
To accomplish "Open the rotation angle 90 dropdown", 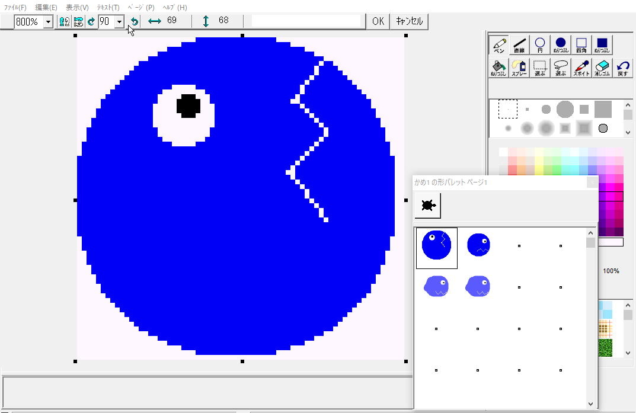I will tap(119, 21).
